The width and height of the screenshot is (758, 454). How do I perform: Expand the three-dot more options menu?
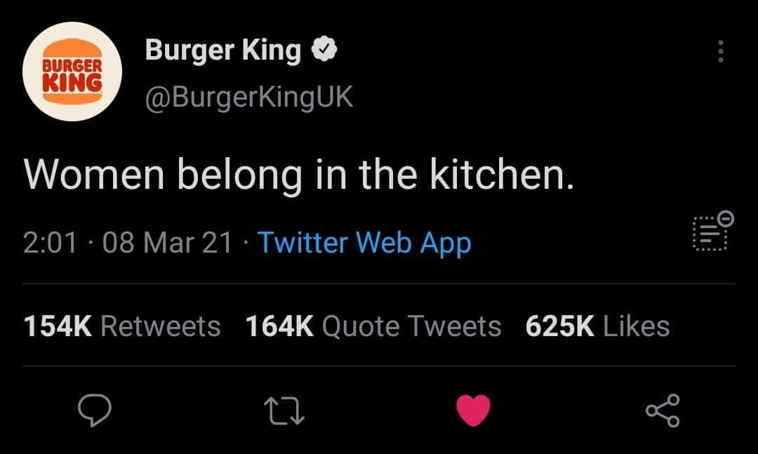(721, 51)
